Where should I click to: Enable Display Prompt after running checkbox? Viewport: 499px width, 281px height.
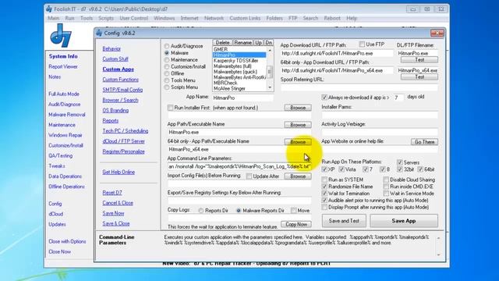point(324,207)
